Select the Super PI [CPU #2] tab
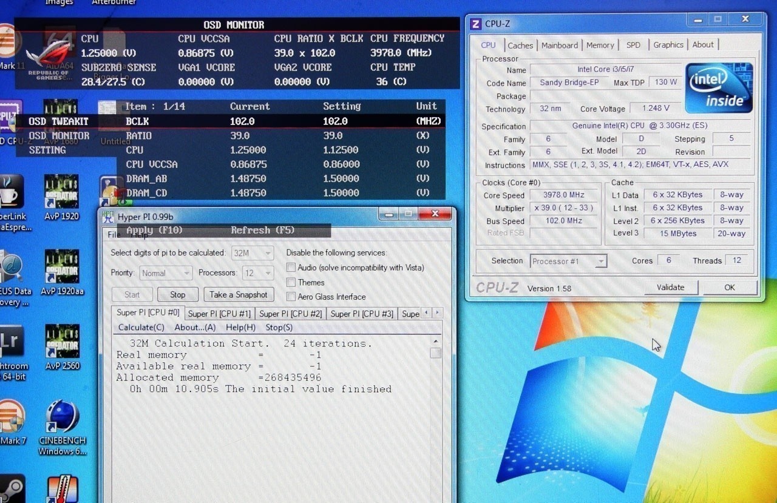Viewport: 777px width, 503px height. [x=291, y=314]
